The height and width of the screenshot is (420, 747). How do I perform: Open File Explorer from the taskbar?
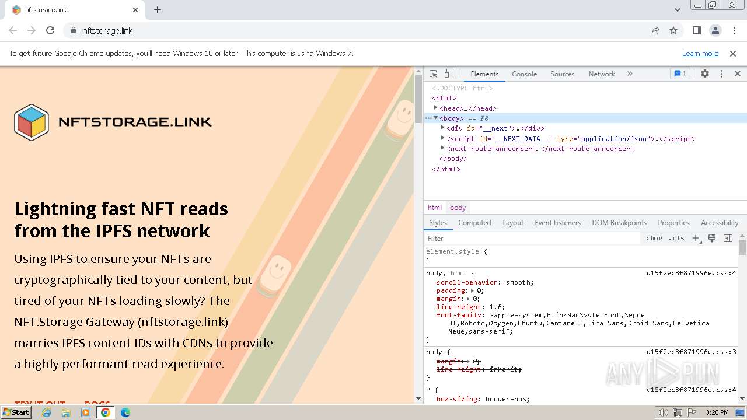pyautogui.click(x=66, y=412)
